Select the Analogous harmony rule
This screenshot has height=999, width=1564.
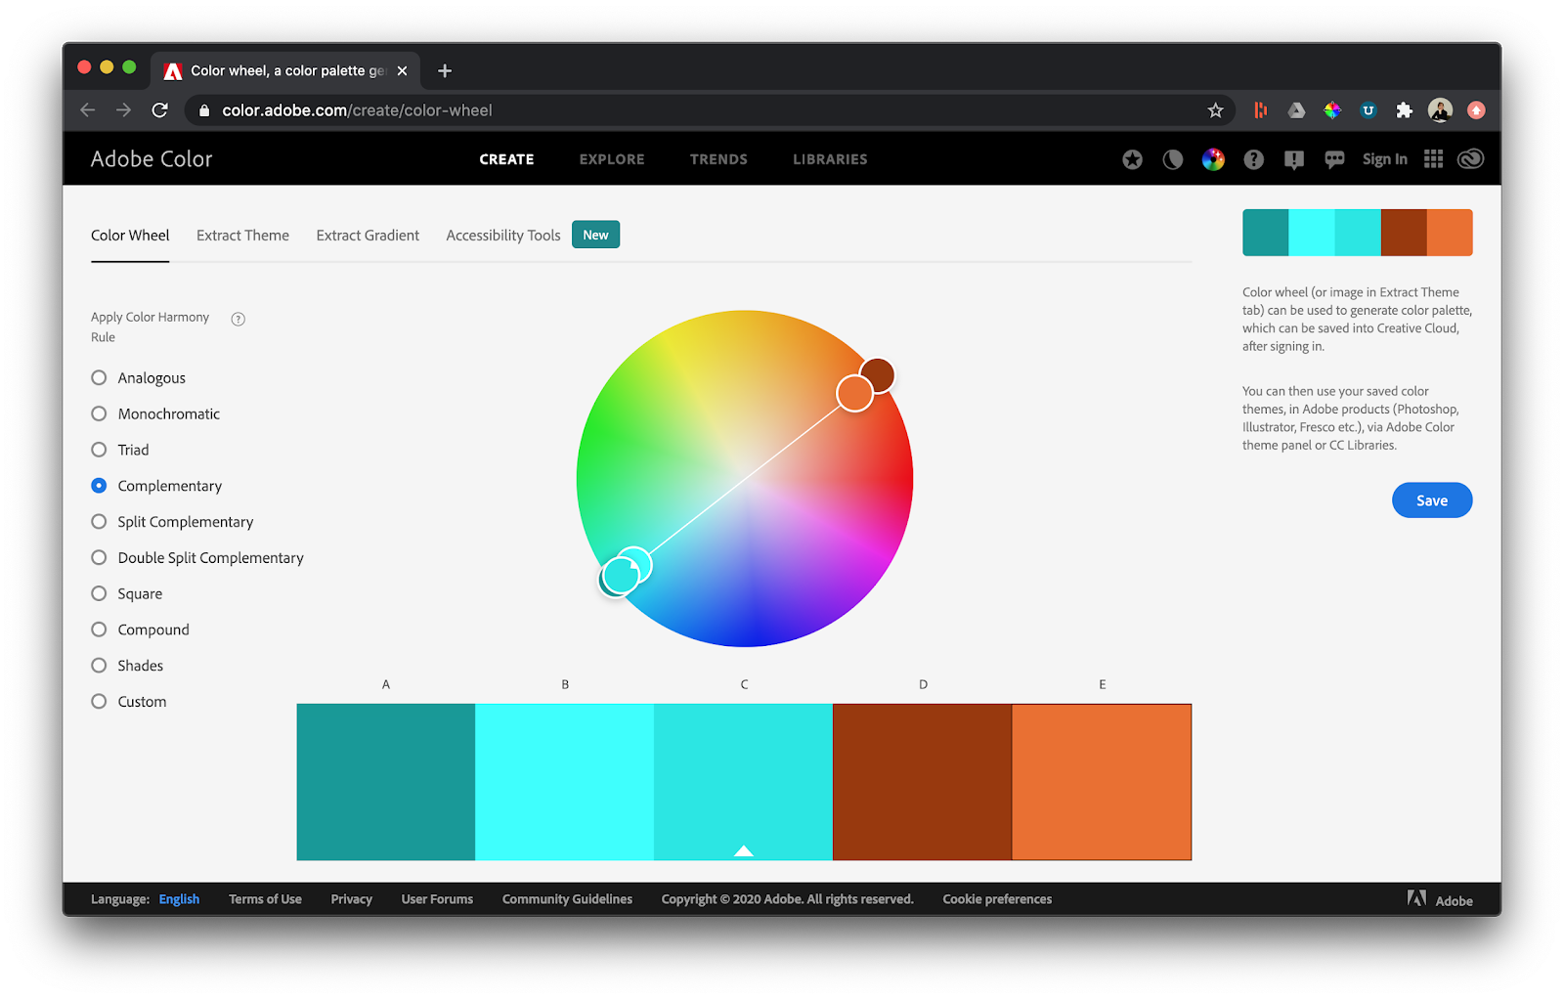pyautogui.click(x=99, y=377)
